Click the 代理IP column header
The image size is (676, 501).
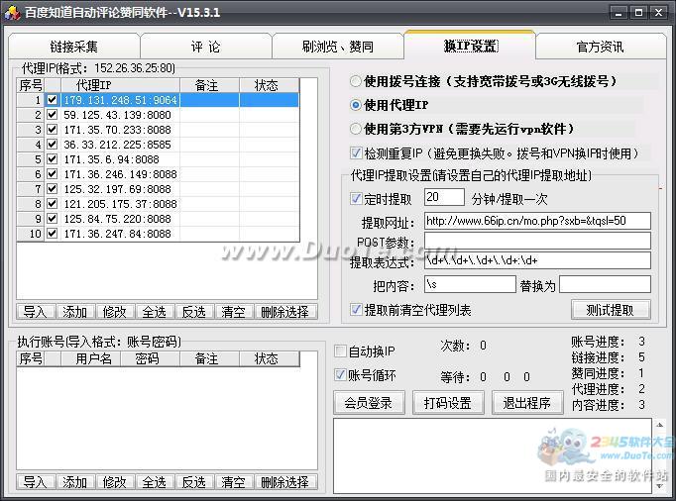(x=120, y=85)
